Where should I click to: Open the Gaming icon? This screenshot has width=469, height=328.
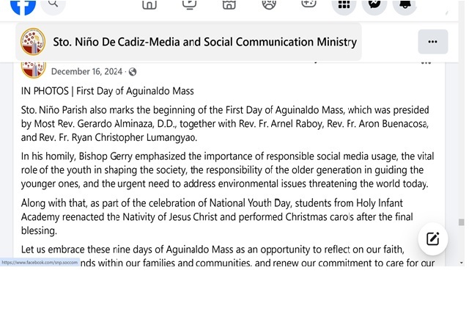tap(309, 5)
